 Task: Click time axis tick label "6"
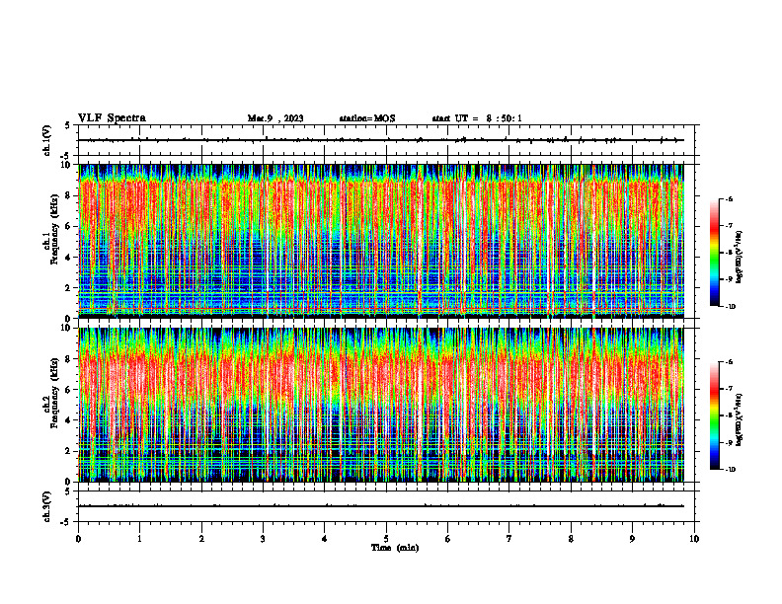(448, 539)
